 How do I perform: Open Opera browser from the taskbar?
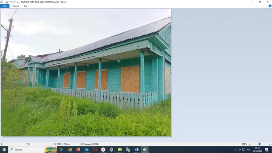pos(95,150)
